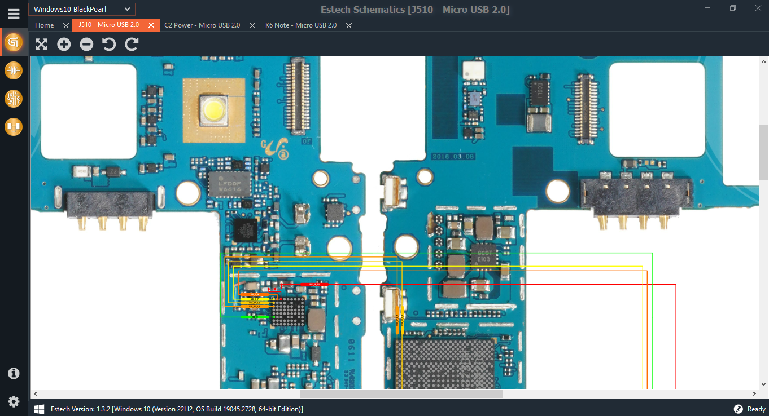Open the settings gear icon
Screen dimensions: 769x416
pos(14,401)
